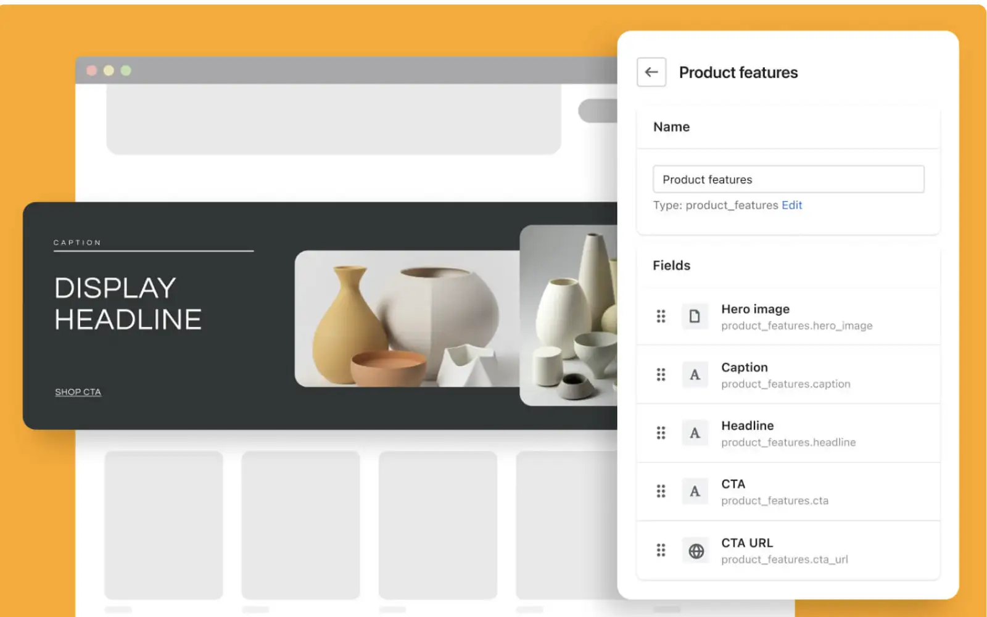
Task: Open the CTA URL field row
Action: (788, 550)
